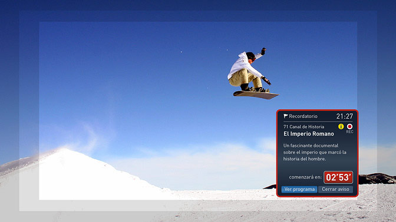Click the snowy hill peak

[x=62, y=151]
